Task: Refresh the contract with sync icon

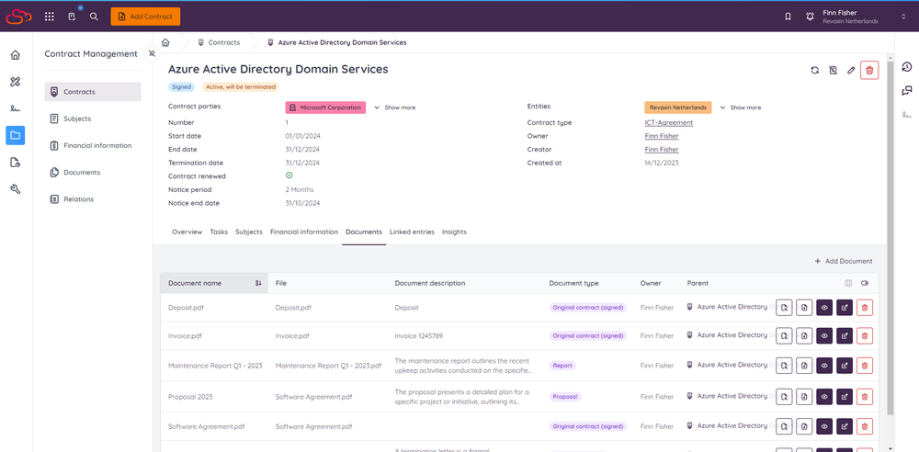Action: coord(814,71)
